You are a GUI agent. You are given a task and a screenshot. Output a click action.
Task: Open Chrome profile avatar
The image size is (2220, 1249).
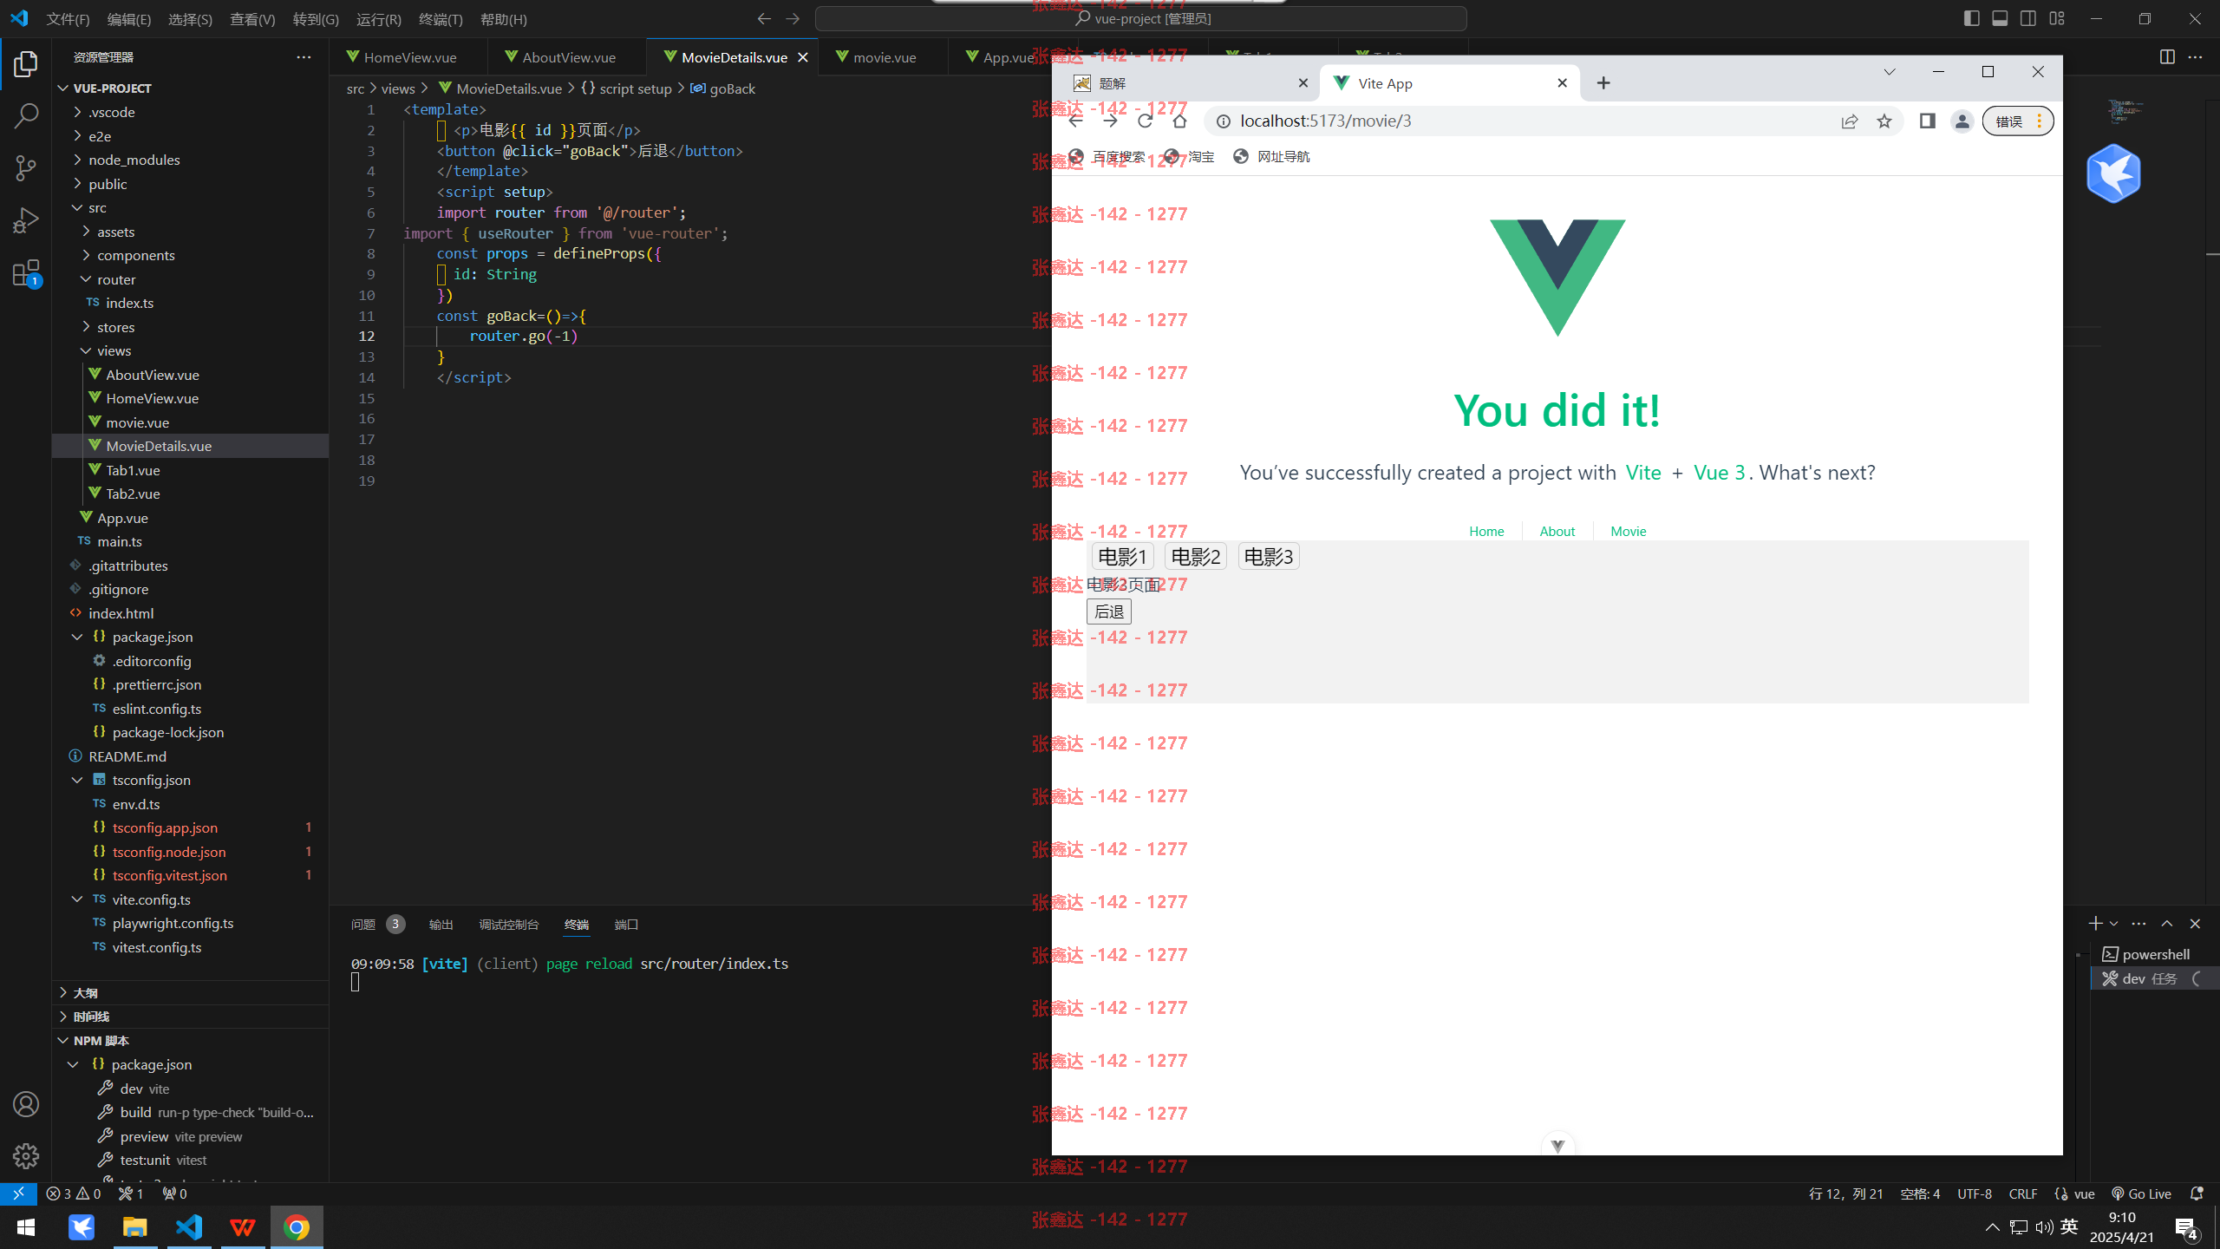[1962, 121]
